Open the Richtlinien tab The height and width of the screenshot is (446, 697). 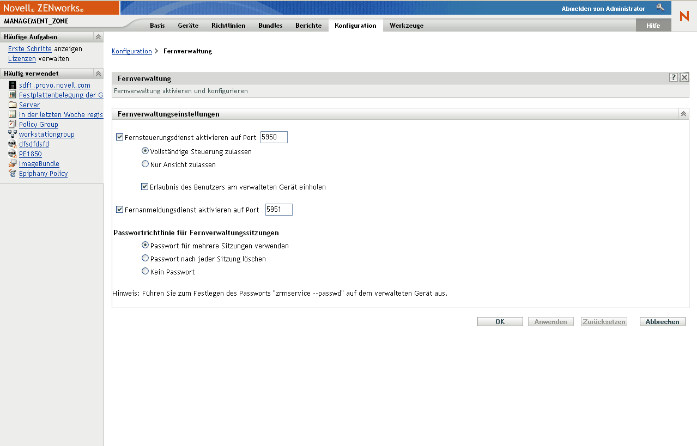click(228, 26)
